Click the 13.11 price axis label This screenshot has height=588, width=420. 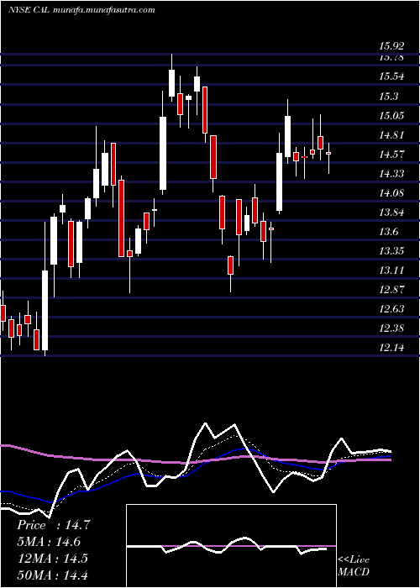tap(391, 270)
